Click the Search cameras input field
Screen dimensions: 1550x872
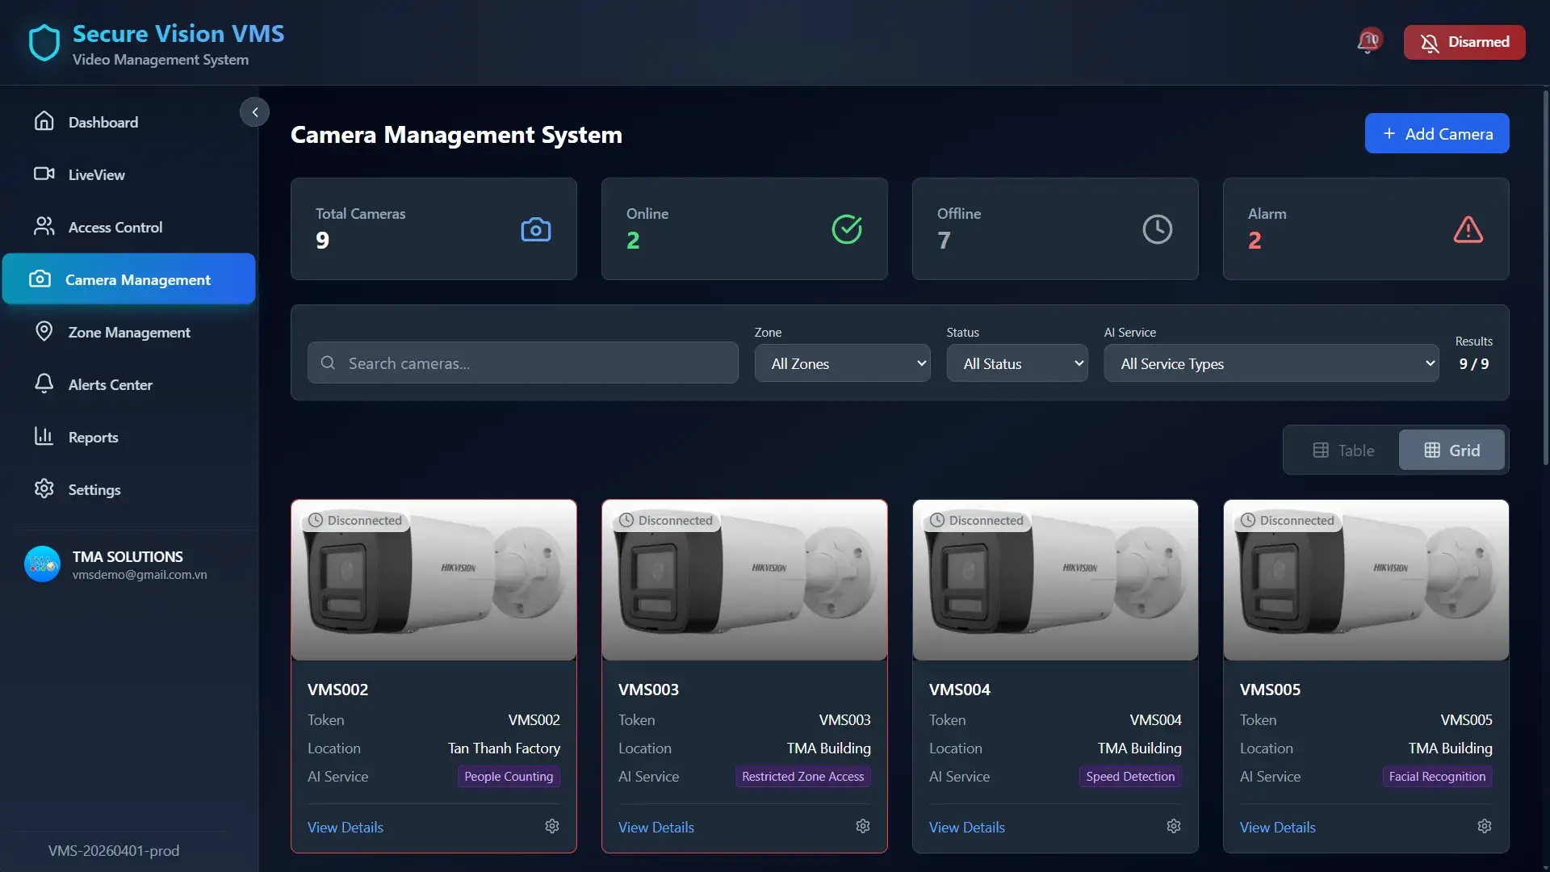tap(522, 363)
